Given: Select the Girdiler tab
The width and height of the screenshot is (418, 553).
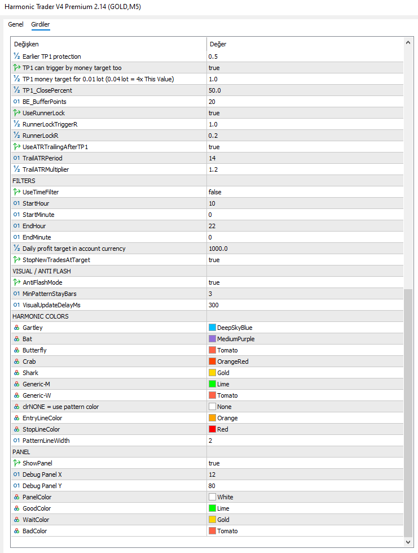Looking at the screenshot, I should click(41, 24).
